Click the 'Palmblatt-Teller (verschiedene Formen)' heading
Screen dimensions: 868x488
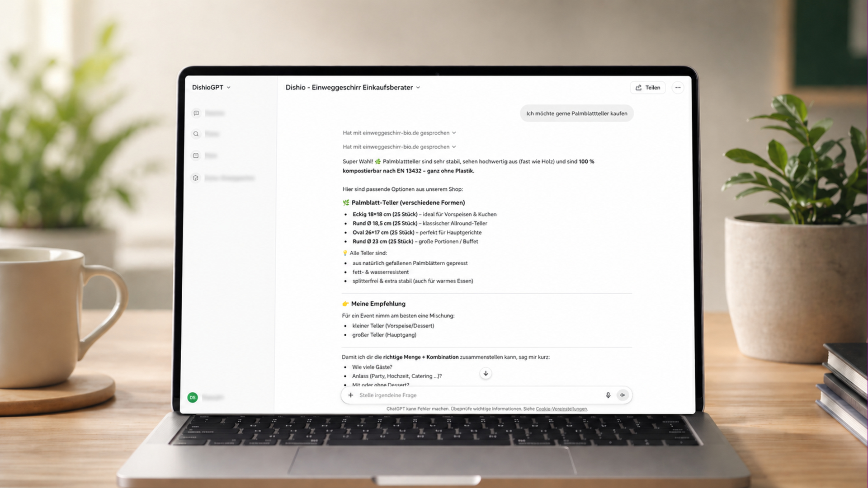[x=404, y=202]
